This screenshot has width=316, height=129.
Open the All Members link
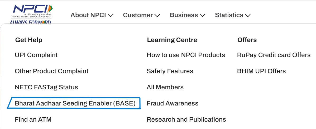coord(165,87)
